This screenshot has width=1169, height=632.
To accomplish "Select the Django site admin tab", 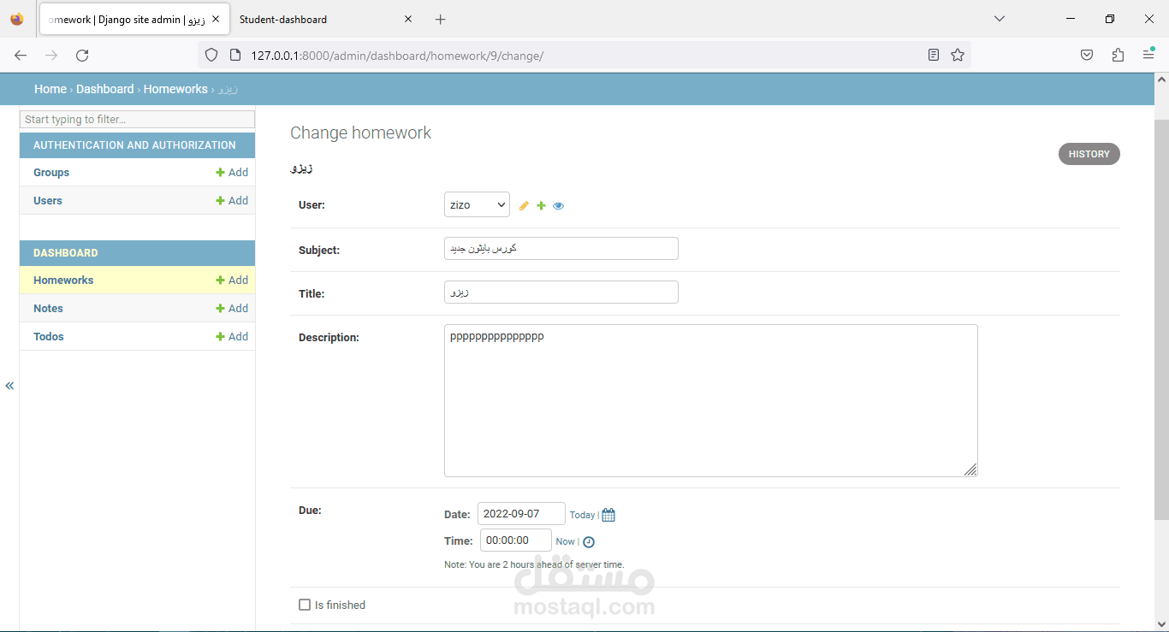I will click(134, 19).
